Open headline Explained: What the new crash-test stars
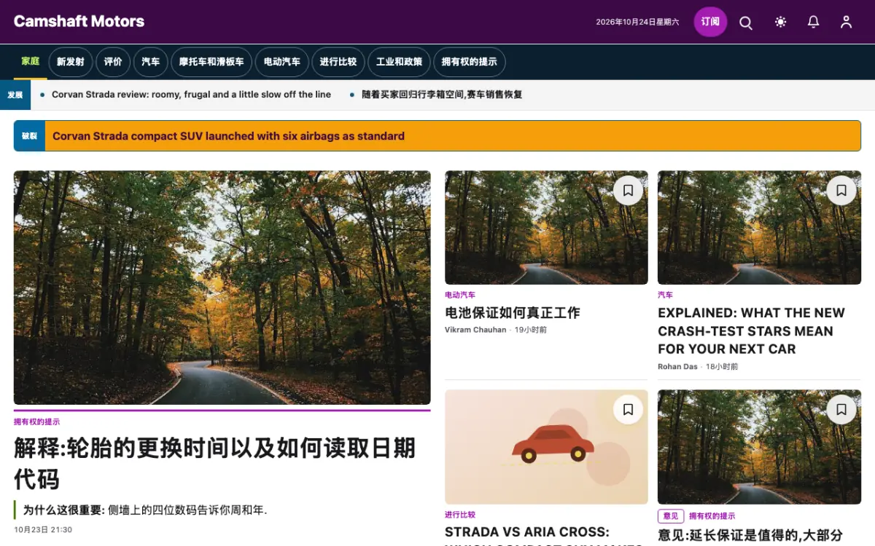 [x=751, y=331]
